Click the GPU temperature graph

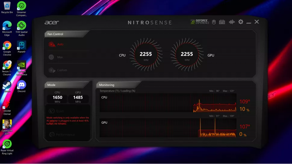(x=168, y=128)
